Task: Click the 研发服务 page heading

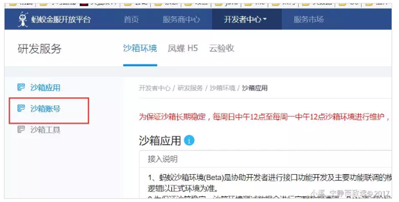Action: coord(39,49)
